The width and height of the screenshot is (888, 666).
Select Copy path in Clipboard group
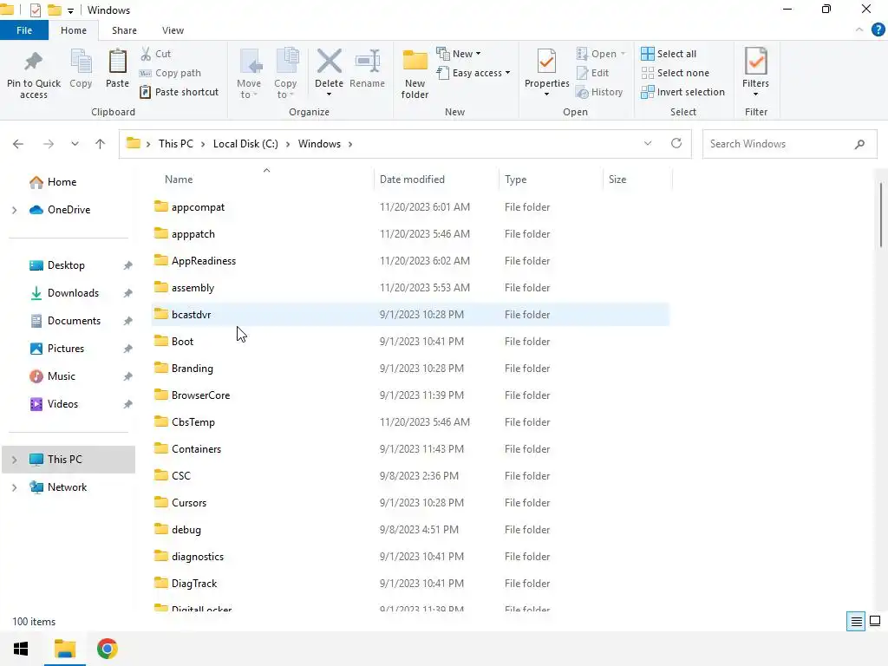pyautogui.click(x=170, y=73)
